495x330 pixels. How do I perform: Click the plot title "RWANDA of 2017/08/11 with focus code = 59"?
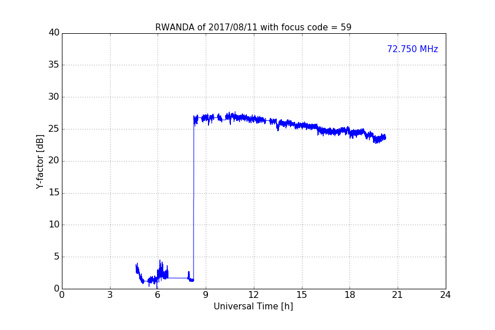click(x=253, y=27)
